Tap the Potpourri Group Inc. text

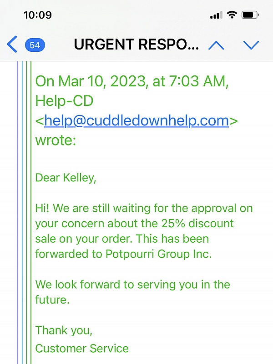coord(159,254)
